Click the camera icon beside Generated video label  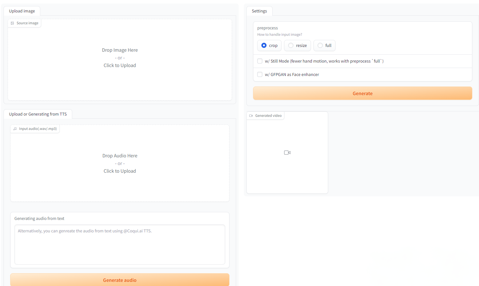click(251, 116)
